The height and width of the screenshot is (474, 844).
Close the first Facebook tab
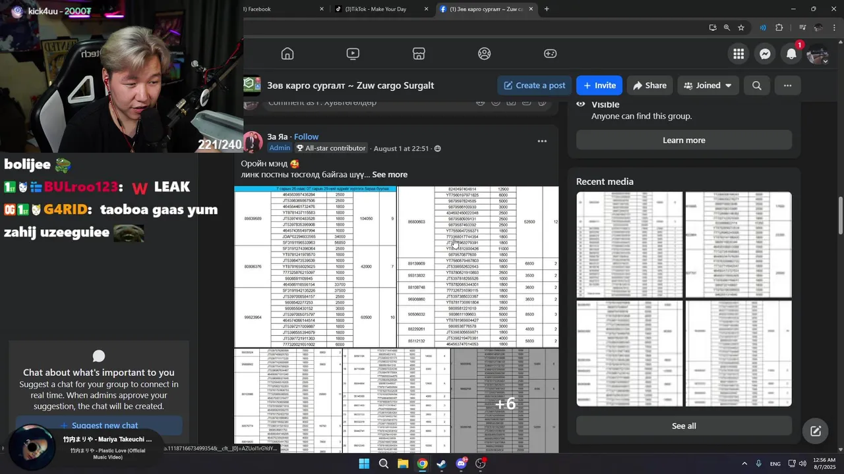[322, 9]
